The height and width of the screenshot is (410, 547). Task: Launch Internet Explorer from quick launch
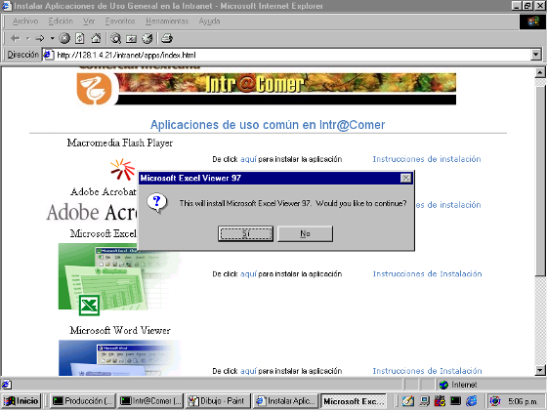point(472,401)
